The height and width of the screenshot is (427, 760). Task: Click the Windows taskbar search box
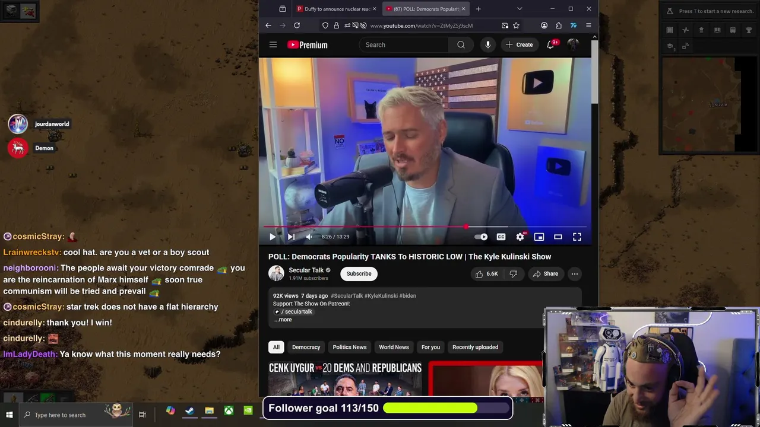(76, 415)
